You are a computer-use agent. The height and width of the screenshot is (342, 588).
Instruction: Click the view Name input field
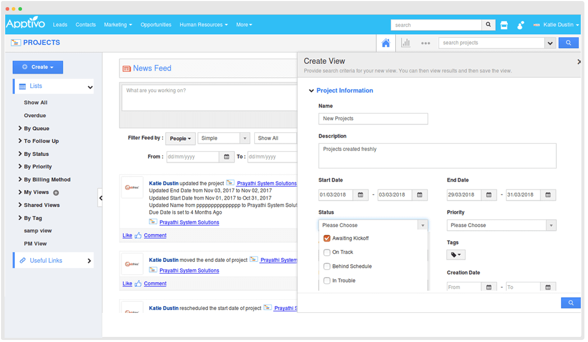pos(373,118)
